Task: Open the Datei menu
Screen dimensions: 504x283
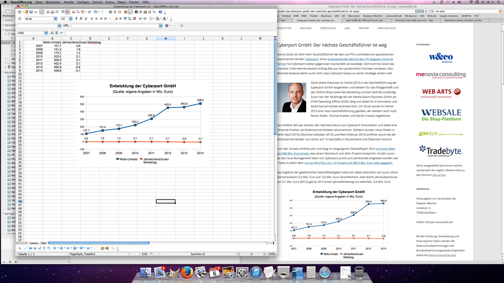Action: click(x=39, y=2)
